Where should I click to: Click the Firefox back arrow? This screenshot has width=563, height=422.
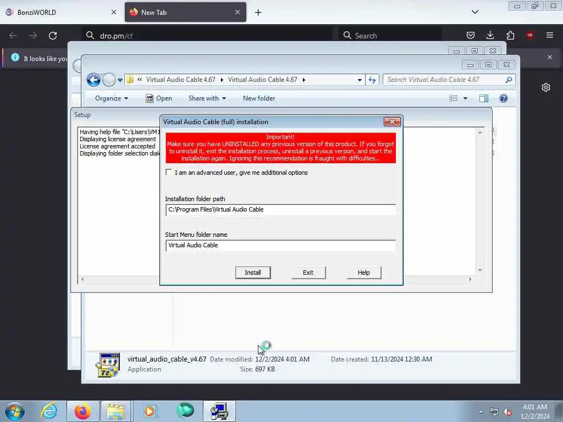coord(13,36)
